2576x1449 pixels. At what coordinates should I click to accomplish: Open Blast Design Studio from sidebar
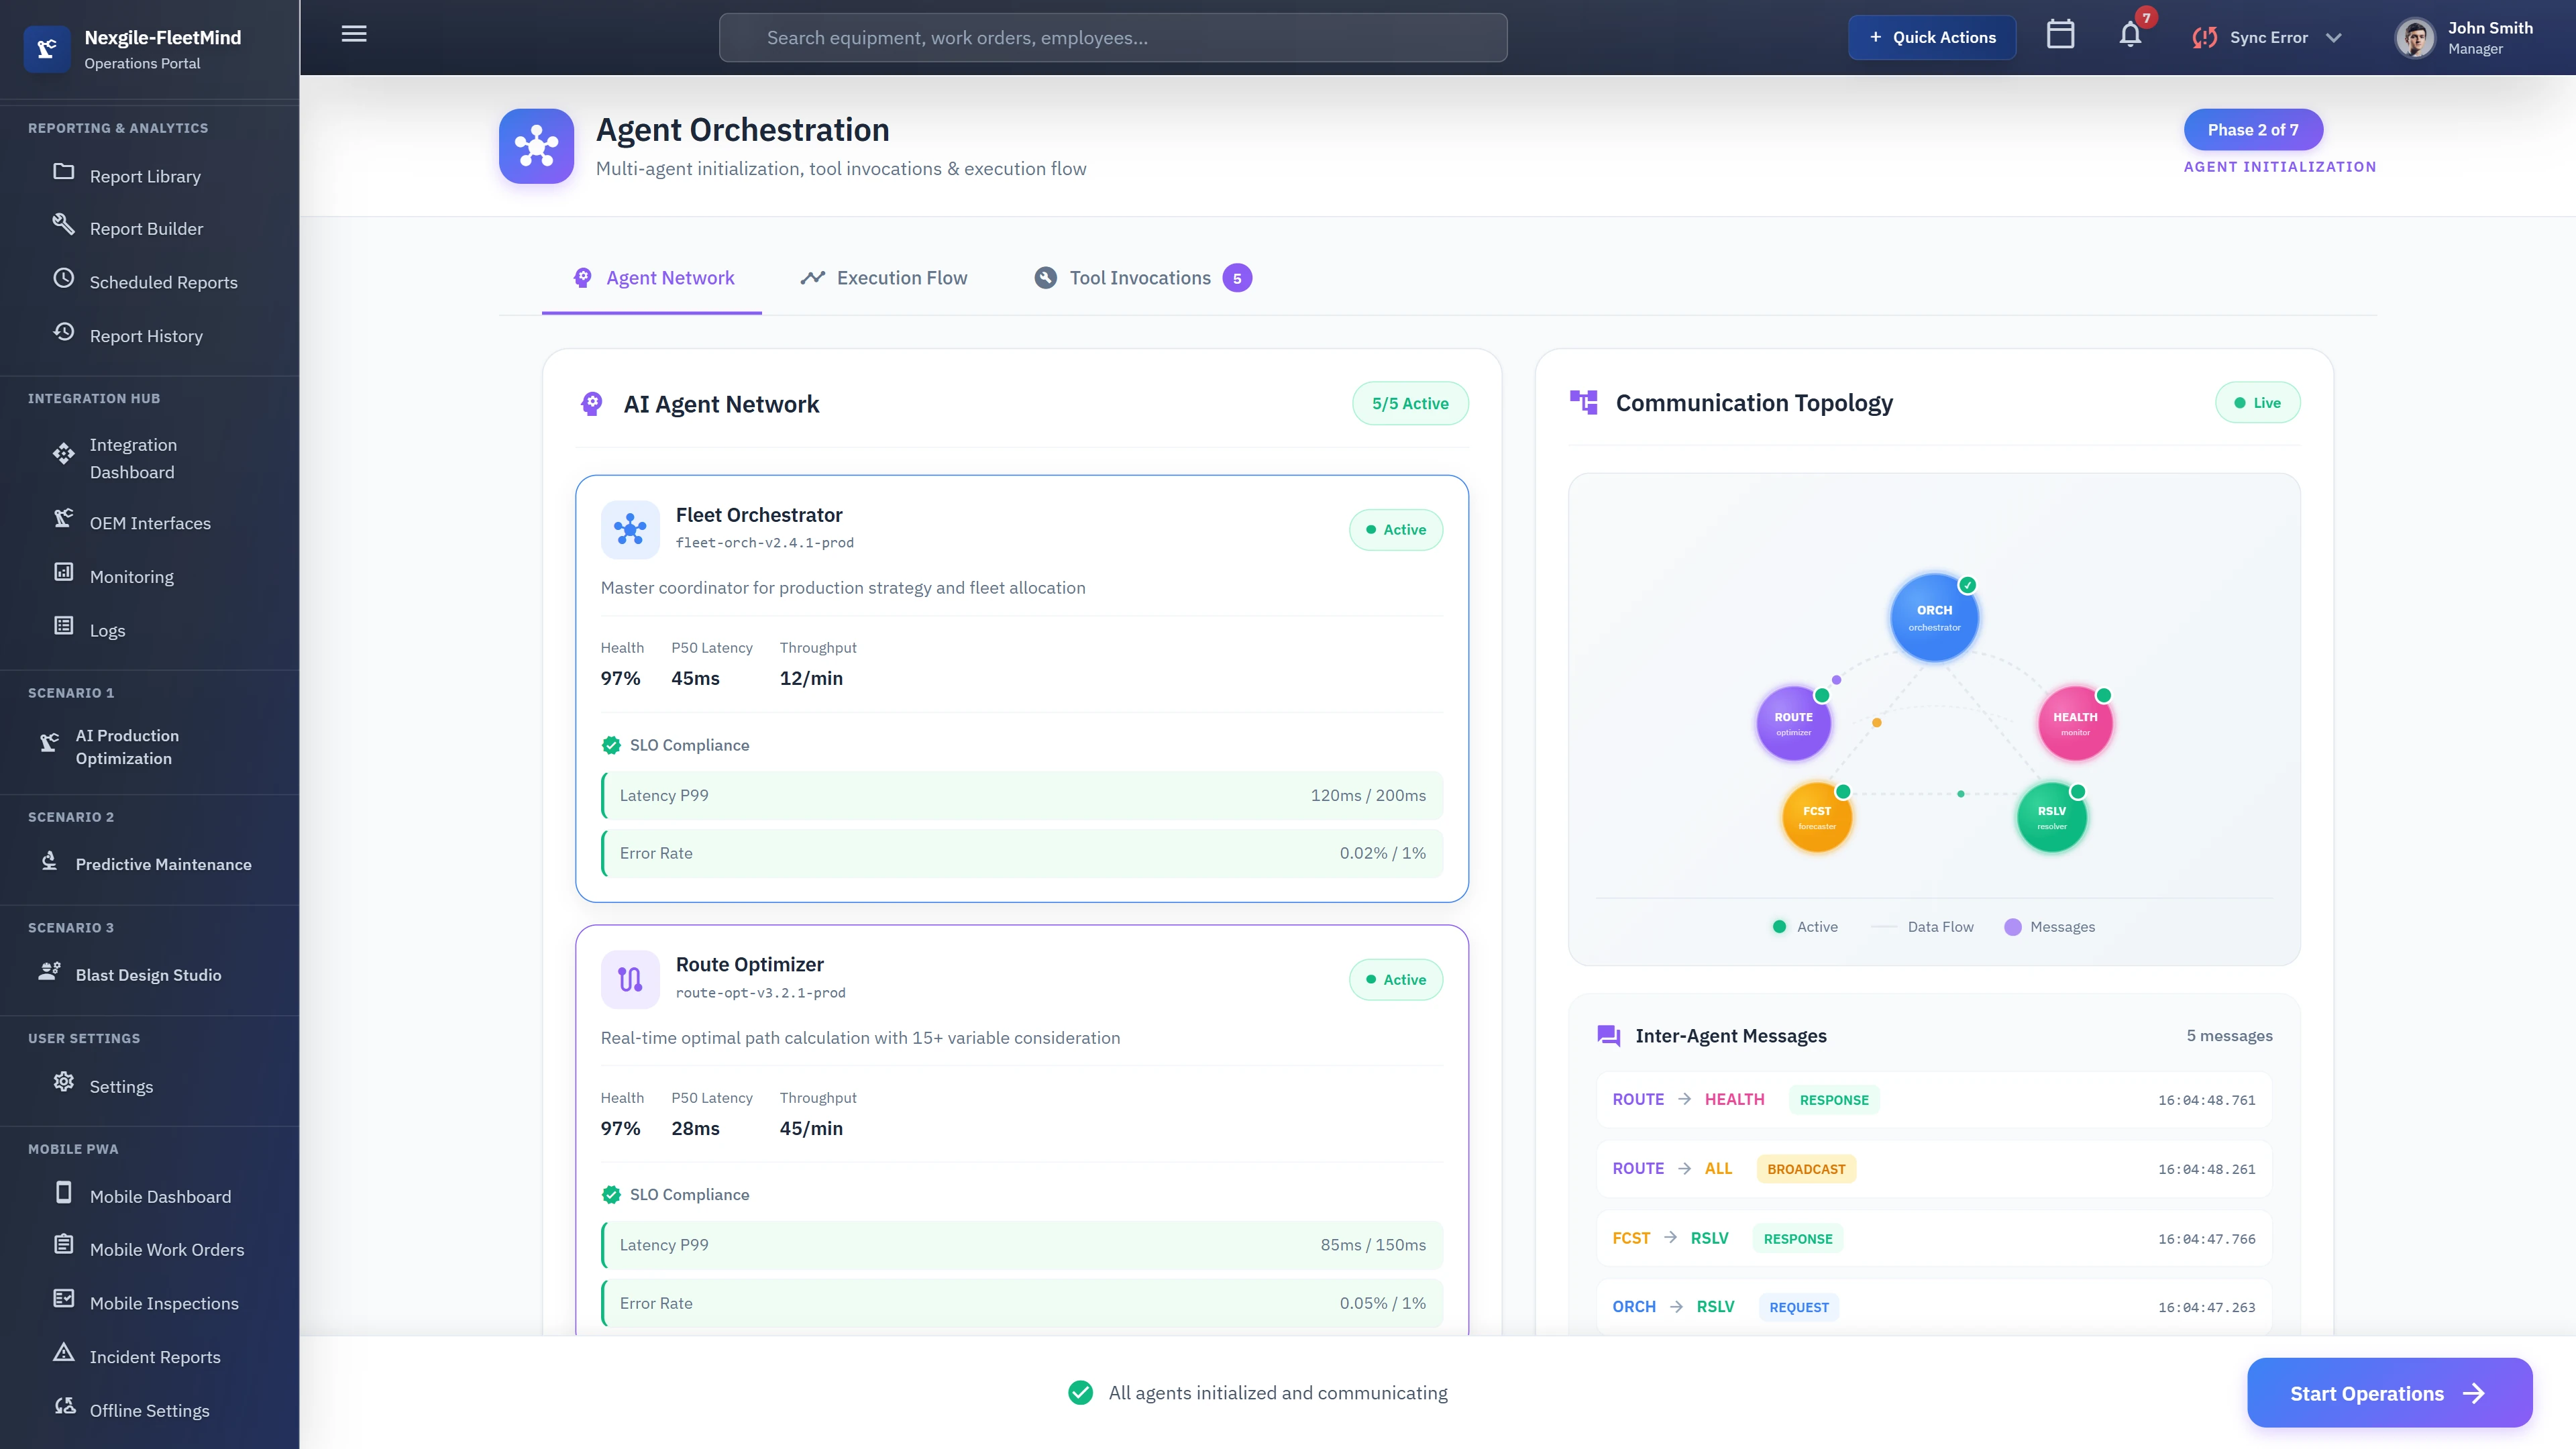[x=149, y=974]
